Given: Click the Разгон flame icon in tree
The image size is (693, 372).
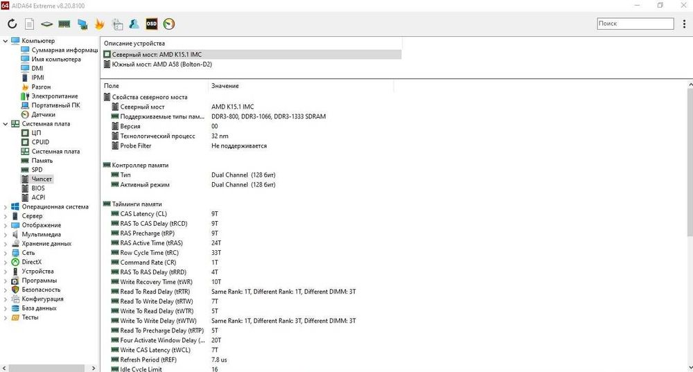Looking at the screenshot, I should [25, 87].
